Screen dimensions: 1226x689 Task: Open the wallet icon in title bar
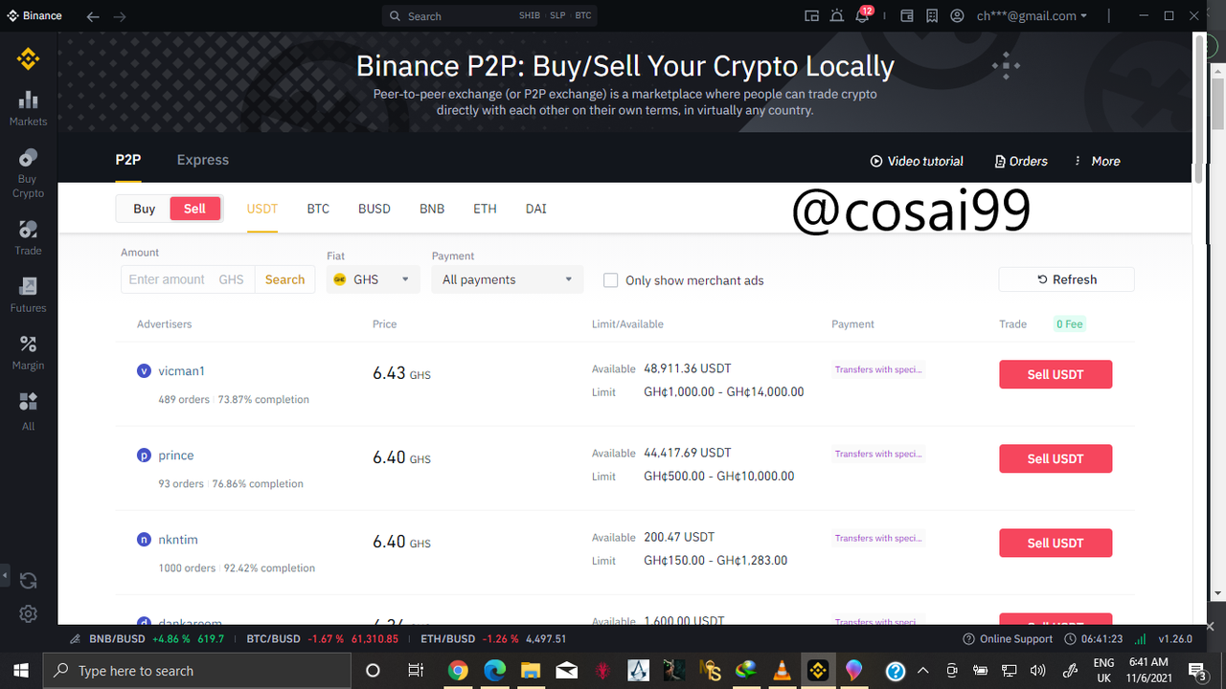coord(907,16)
